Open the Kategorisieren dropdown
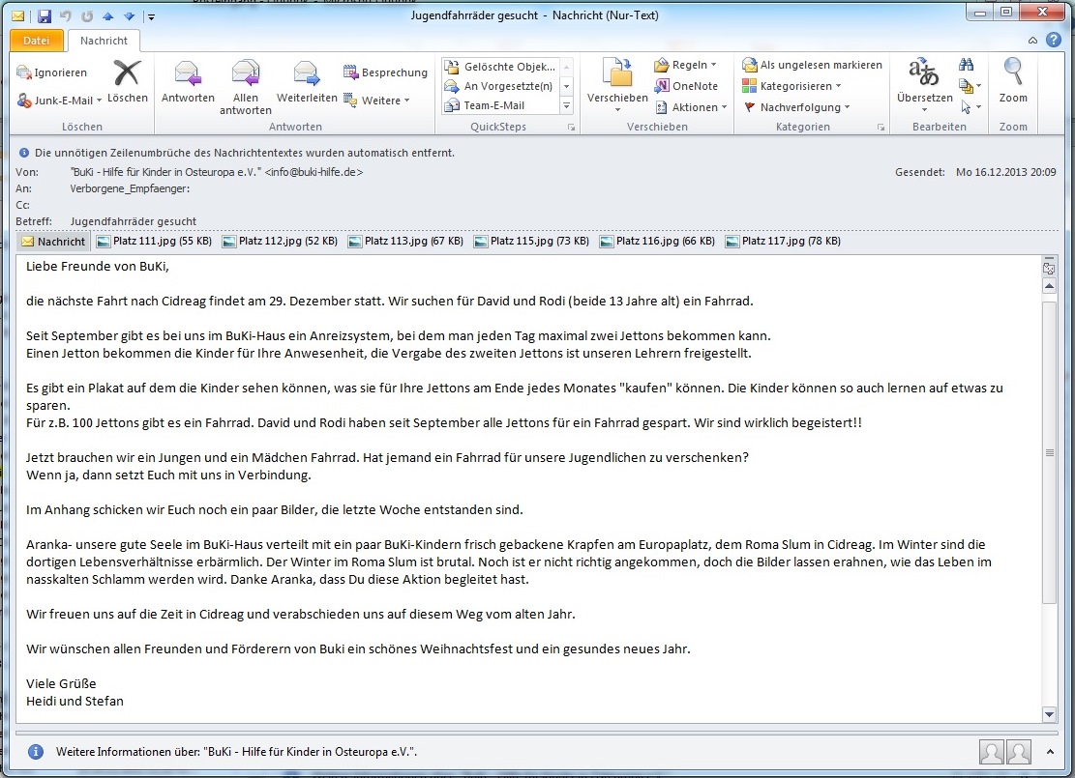The image size is (1075, 778). pos(790,86)
